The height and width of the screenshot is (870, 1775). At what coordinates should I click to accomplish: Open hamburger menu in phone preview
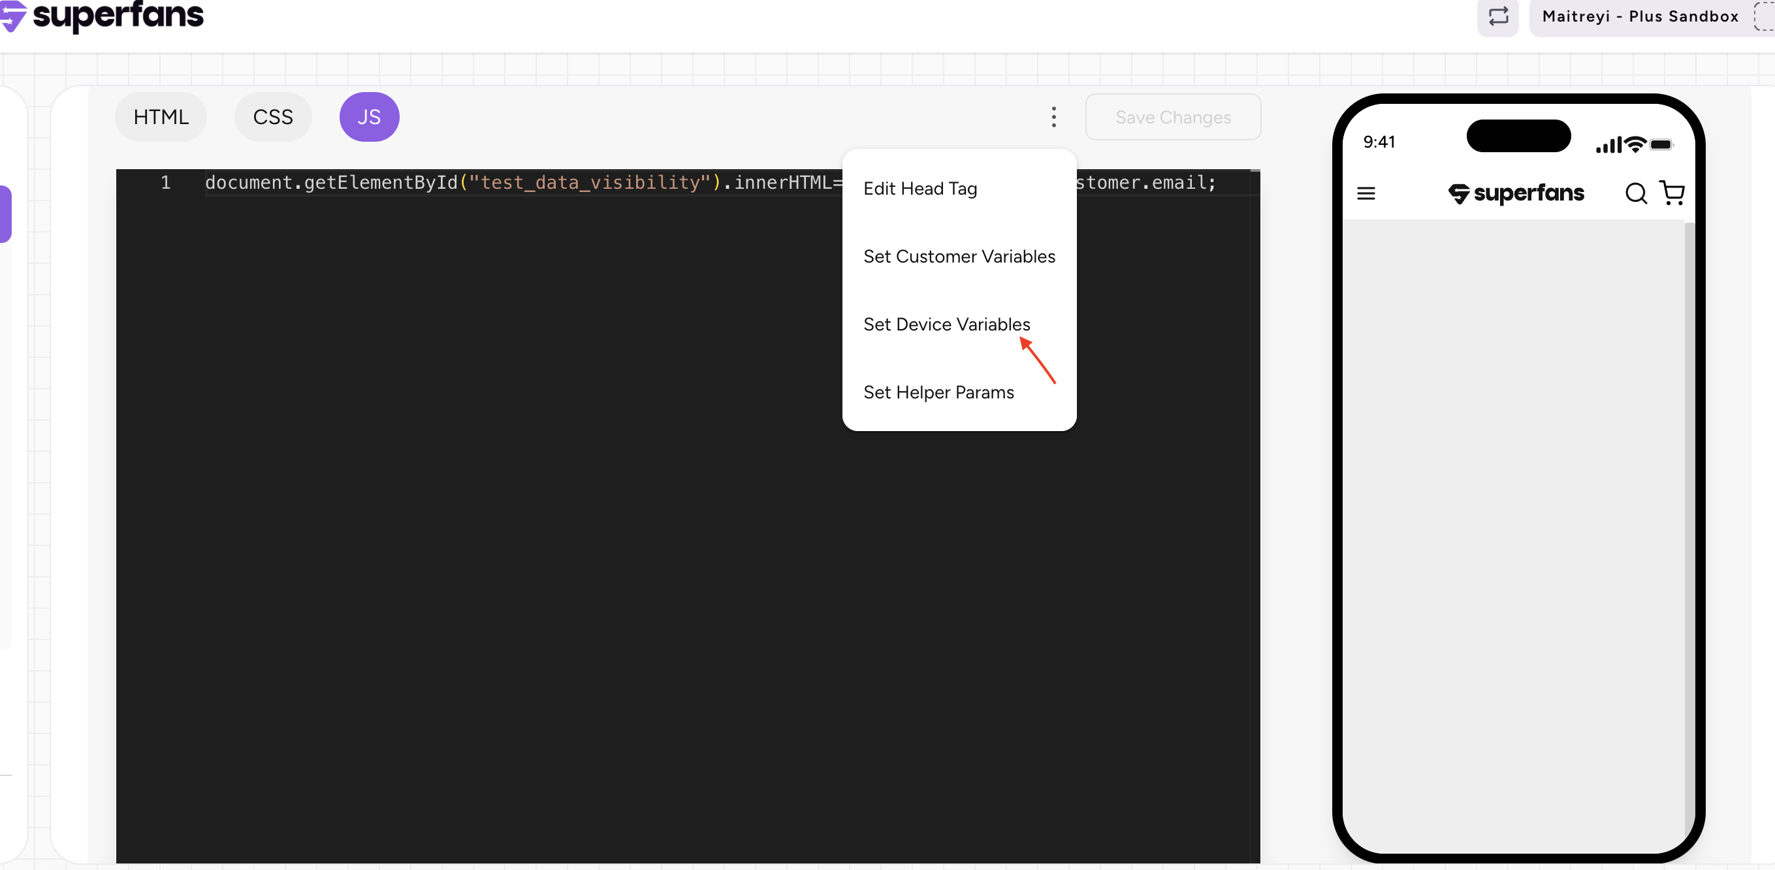coord(1365,194)
